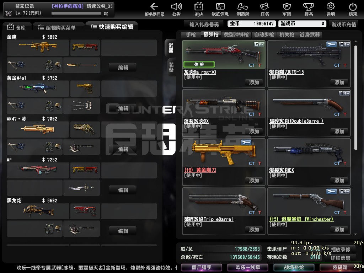Image resolution: width=364 pixels, height=273 pixels.
Task: Click the 输入礼券号码 button
Action: pyautogui.click(x=204, y=25)
